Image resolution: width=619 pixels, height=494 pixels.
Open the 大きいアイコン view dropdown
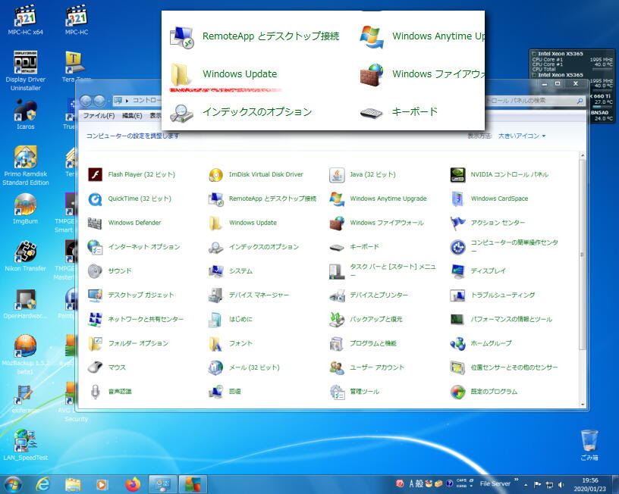[x=521, y=136]
